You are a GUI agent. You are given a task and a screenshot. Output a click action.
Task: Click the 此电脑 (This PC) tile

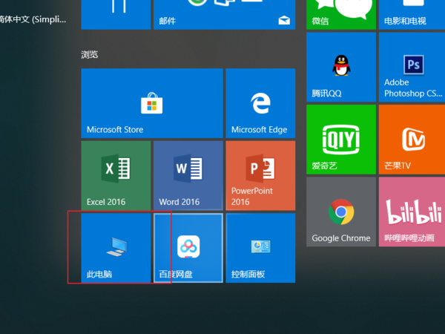pos(115,247)
